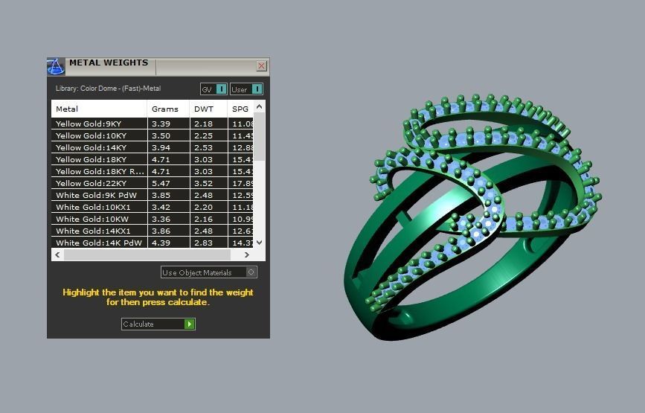Sort by the DWT column header
Viewport: 645px width, 413px height.
(x=208, y=109)
